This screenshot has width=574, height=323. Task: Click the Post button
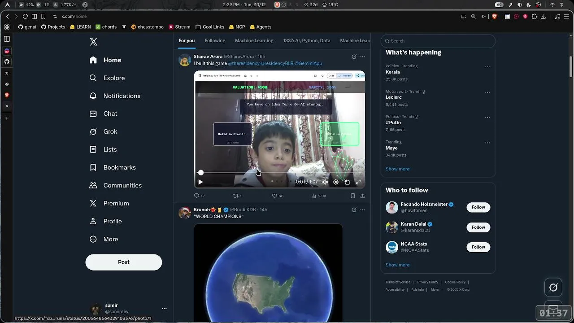(x=124, y=262)
